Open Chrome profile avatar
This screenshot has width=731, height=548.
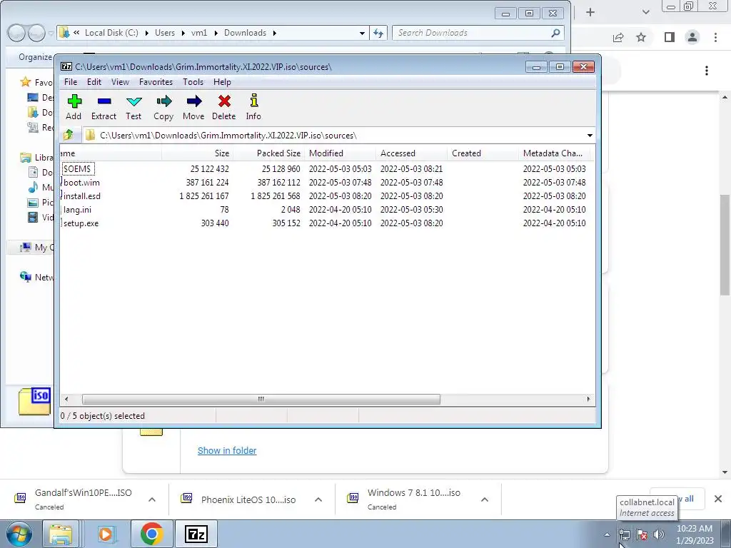tap(692, 37)
